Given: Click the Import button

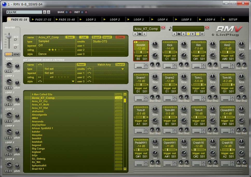Looking at the screenshot, I should (x=107, y=37).
